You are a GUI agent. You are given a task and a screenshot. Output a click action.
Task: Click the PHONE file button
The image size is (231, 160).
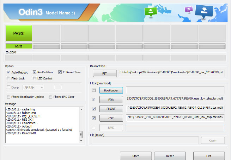coord(111,109)
